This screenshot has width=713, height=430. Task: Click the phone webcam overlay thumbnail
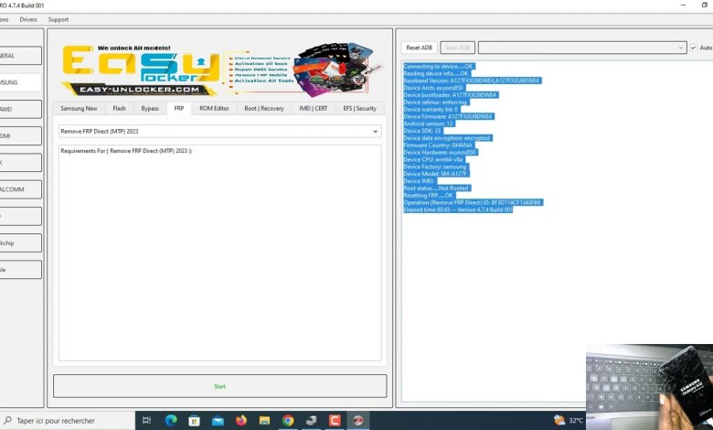coord(649,387)
